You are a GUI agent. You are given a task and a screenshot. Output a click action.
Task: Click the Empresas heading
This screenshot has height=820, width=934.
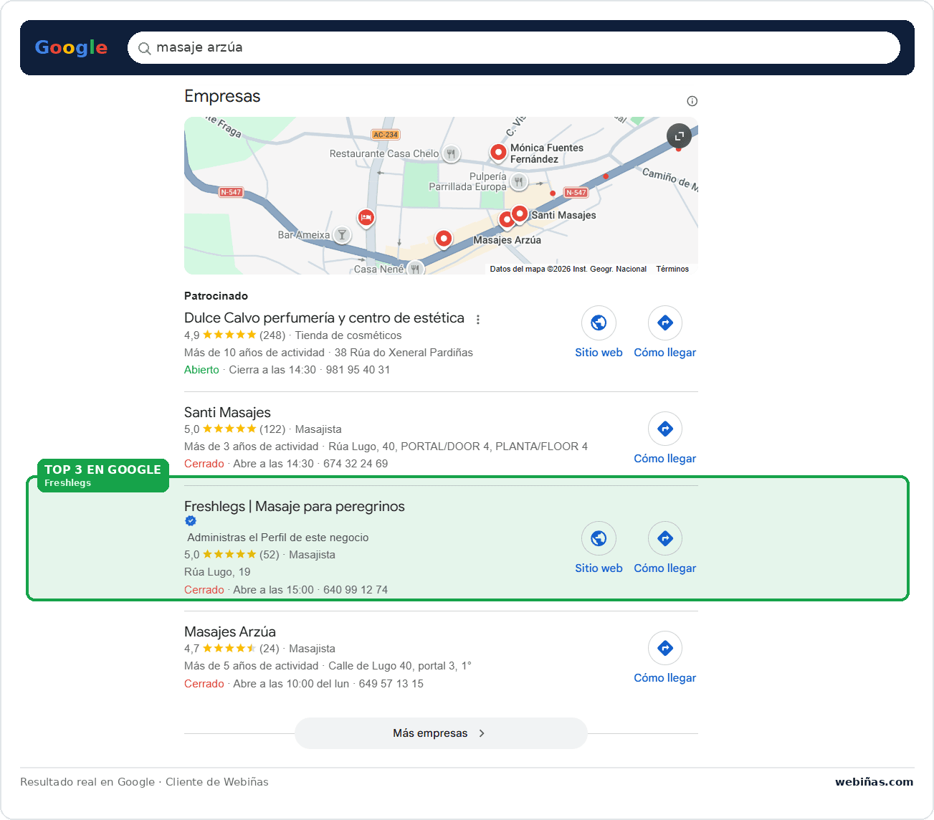(x=222, y=96)
